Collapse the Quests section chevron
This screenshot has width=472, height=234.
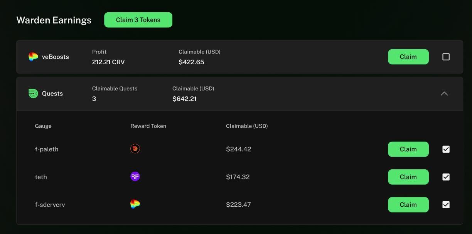tap(444, 94)
